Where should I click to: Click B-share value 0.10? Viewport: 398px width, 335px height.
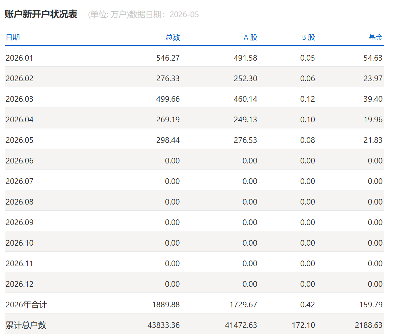307,120
